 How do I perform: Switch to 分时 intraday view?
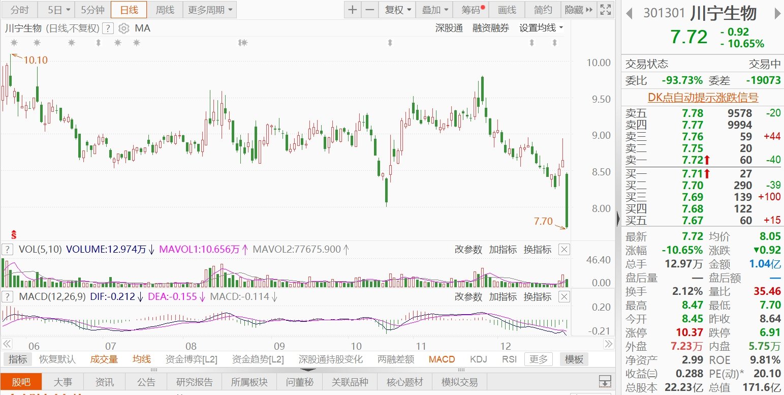20,10
